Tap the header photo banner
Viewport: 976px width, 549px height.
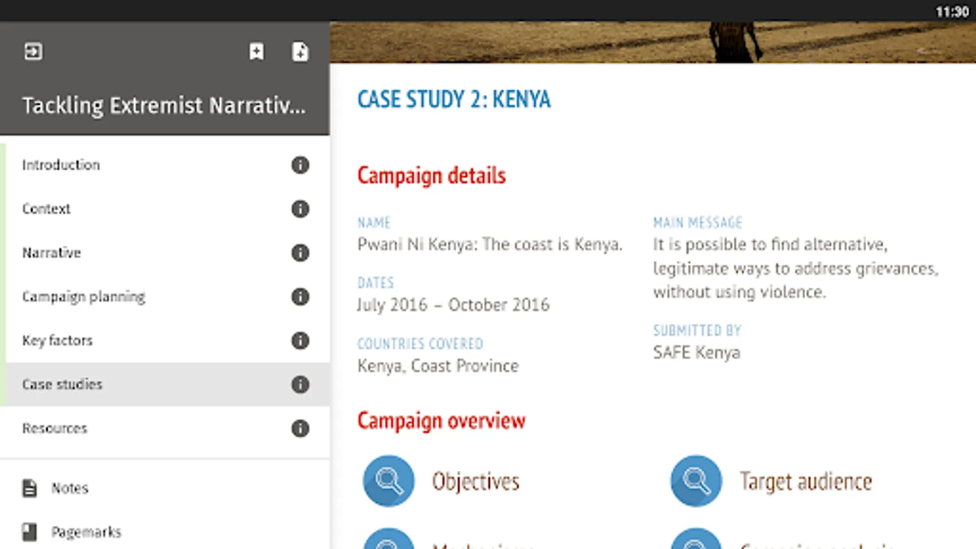(653, 43)
